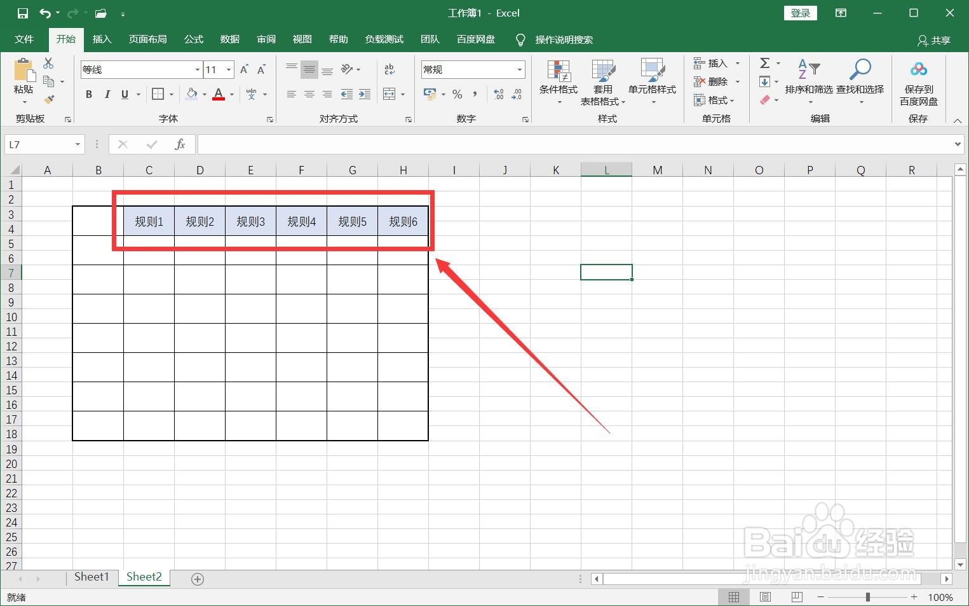
Task: Click the AutoSum sigma icon
Action: coord(765,63)
